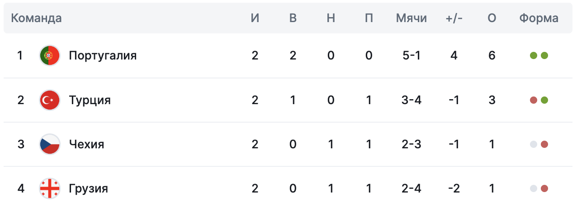
Task: Click Georgia's red loss form dot
Action: tap(544, 188)
